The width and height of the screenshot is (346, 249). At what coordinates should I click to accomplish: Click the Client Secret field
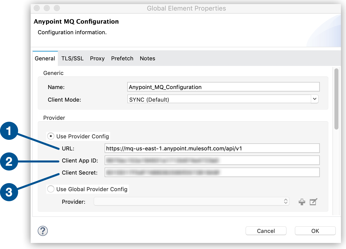pos(212,172)
